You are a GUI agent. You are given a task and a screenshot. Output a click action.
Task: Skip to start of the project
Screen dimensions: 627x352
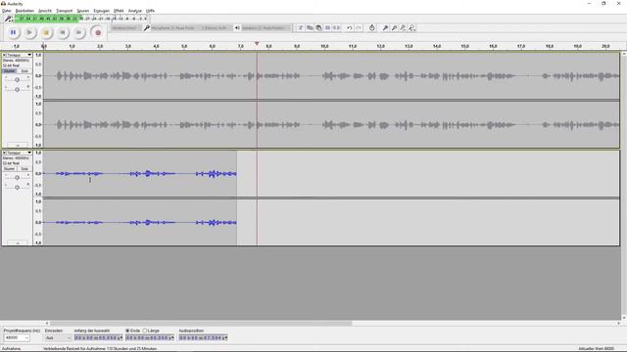point(63,32)
